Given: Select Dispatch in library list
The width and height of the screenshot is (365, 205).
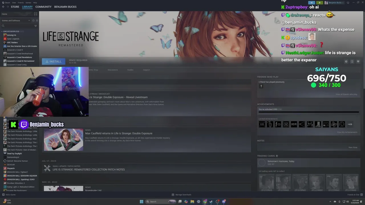Looking at the screenshot, I should point(11,168).
